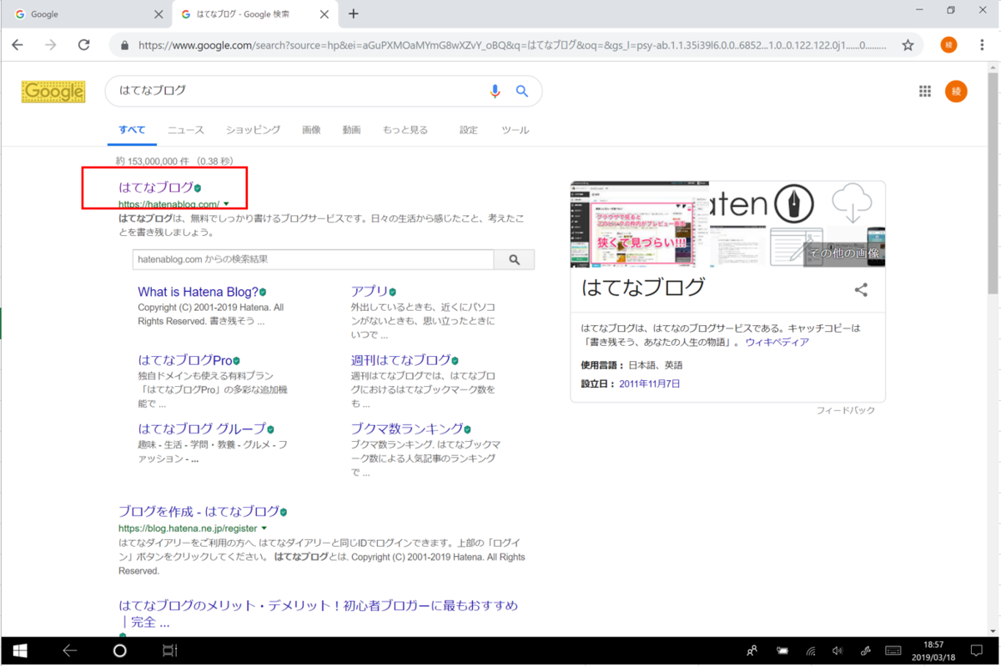Open the Windows Start menu
1001x666 pixels.
coord(20,651)
